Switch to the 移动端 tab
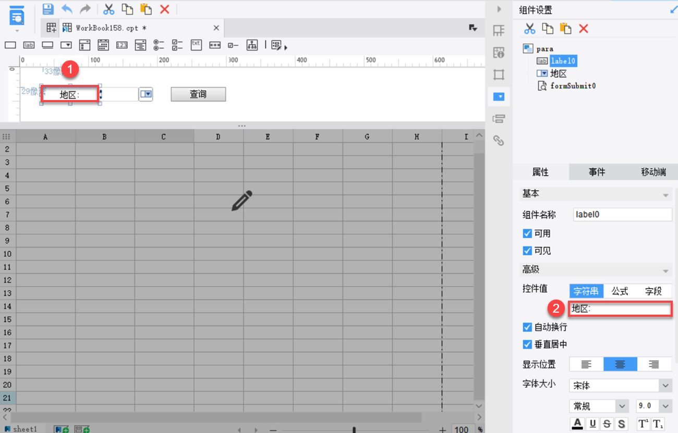Image resolution: width=678 pixels, height=433 pixels. point(653,172)
